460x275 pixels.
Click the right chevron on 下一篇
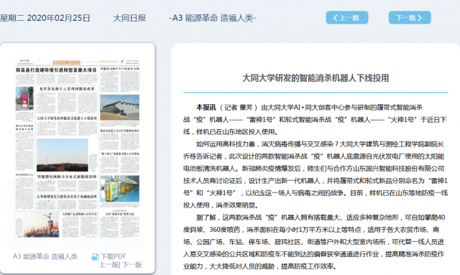(420, 18)
